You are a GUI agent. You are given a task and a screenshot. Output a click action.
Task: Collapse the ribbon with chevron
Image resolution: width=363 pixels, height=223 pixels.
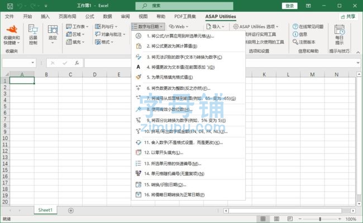pos(358,52)
